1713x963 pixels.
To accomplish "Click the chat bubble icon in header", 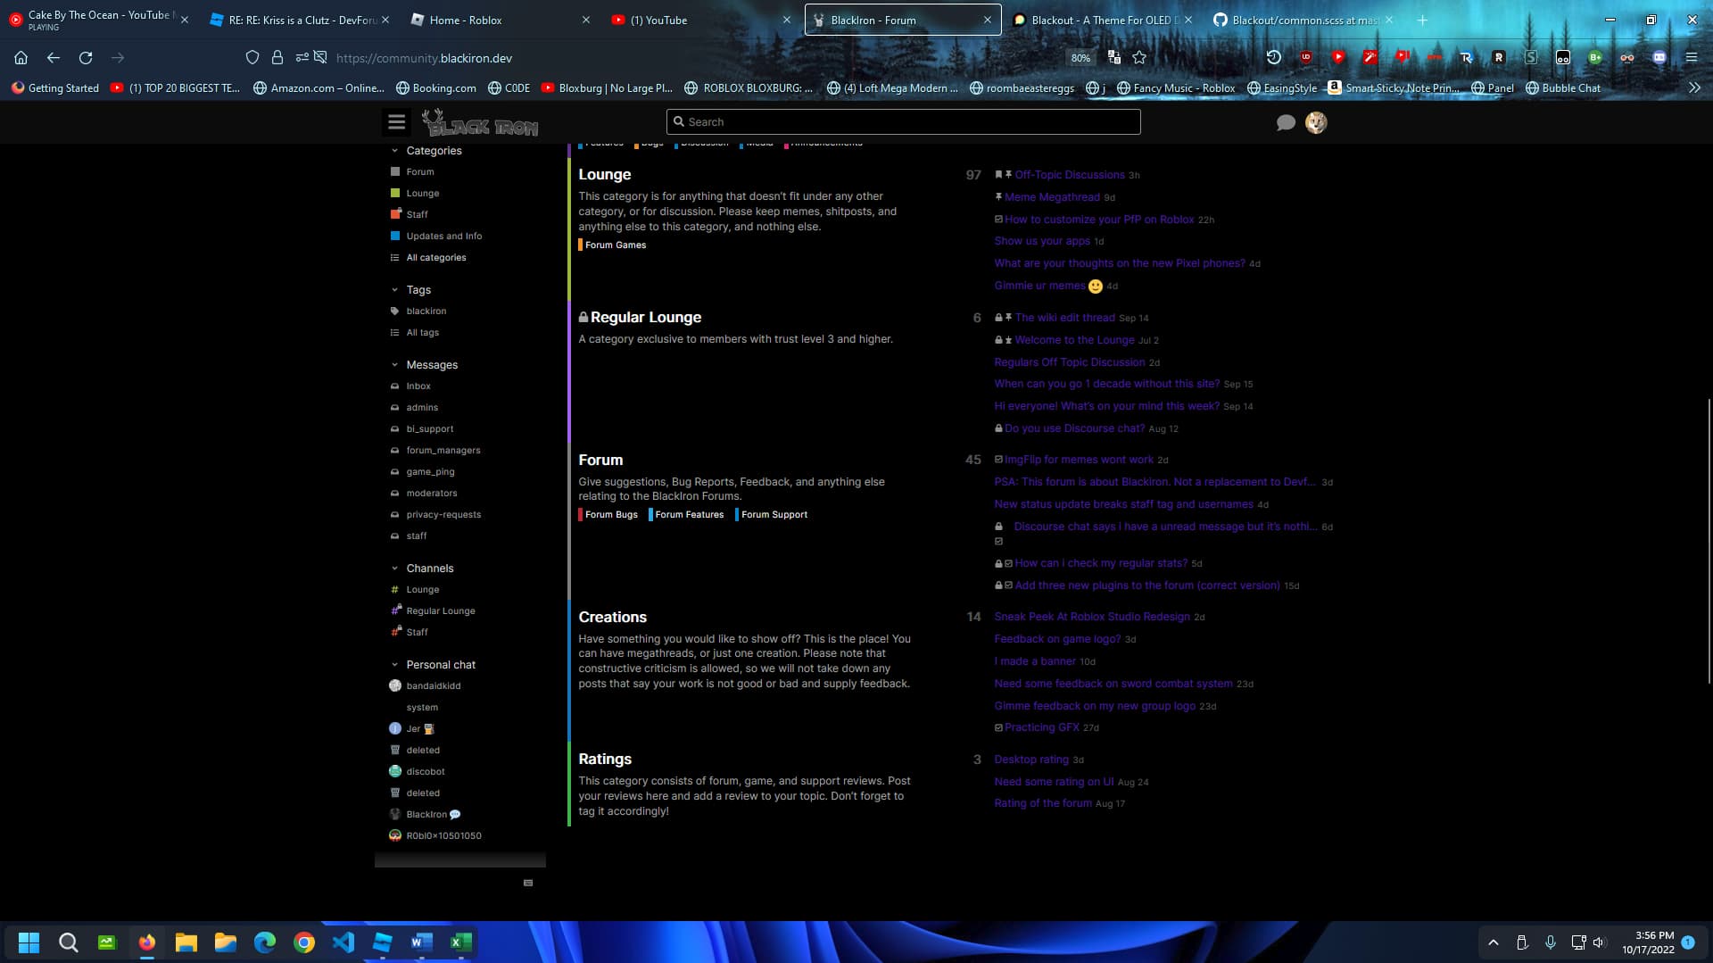I will click(x=1286, y=122).
